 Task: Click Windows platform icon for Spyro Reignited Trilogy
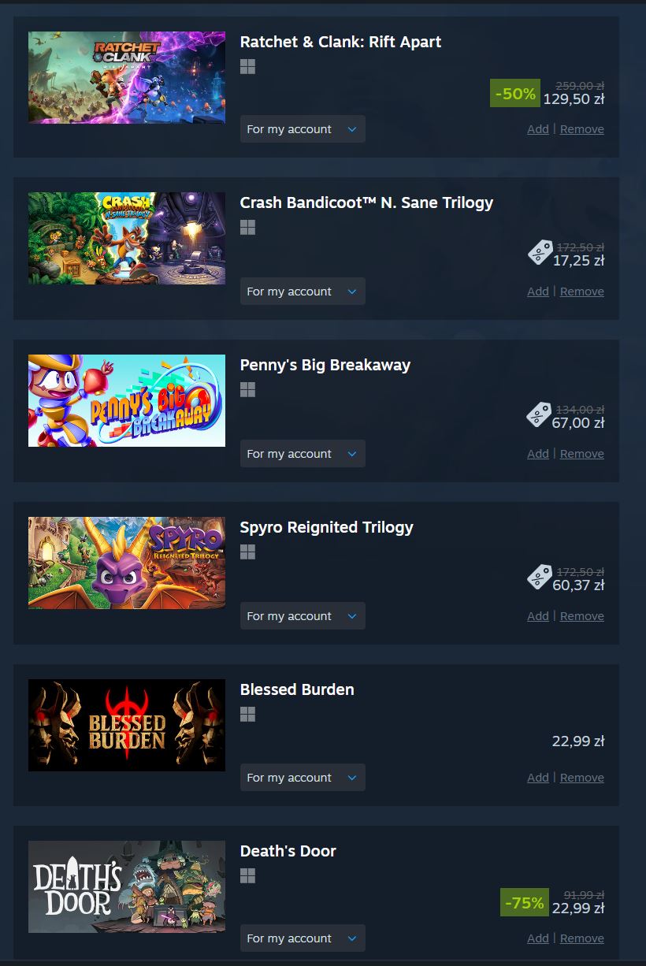tap(247, 552)
